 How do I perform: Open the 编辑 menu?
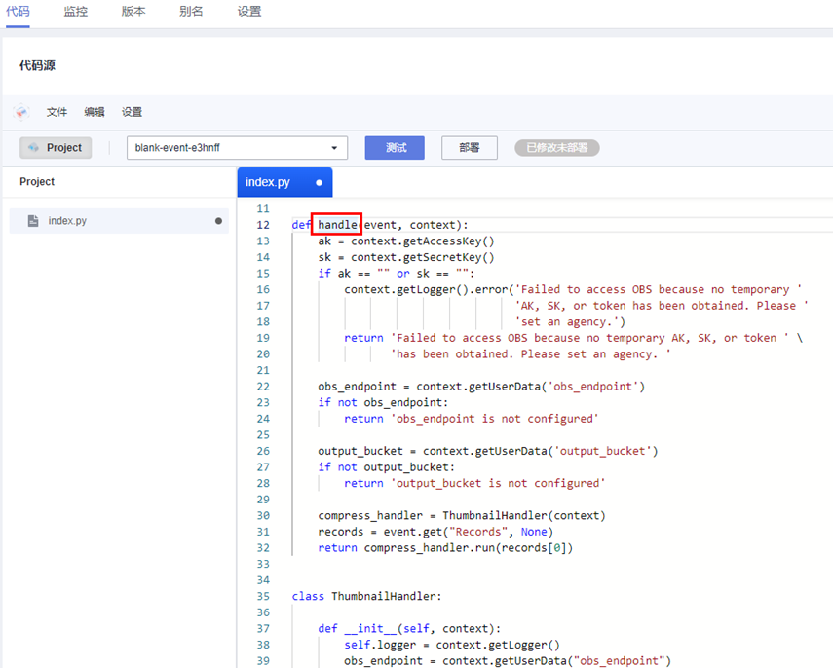pyautogui.click(x=95, y=112)
